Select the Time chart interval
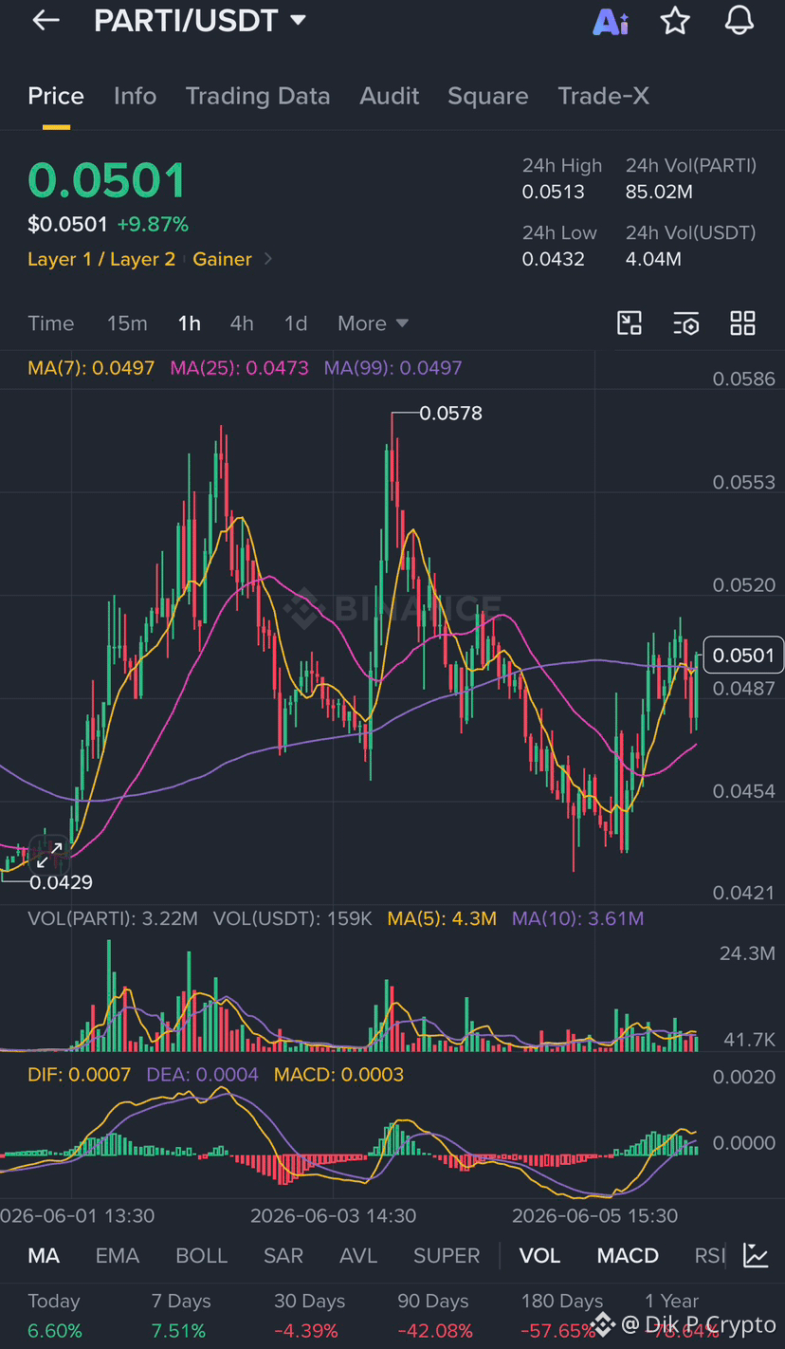Viewport: 785px width, 1349px height. pyautogui.click(x=51, y=323)
